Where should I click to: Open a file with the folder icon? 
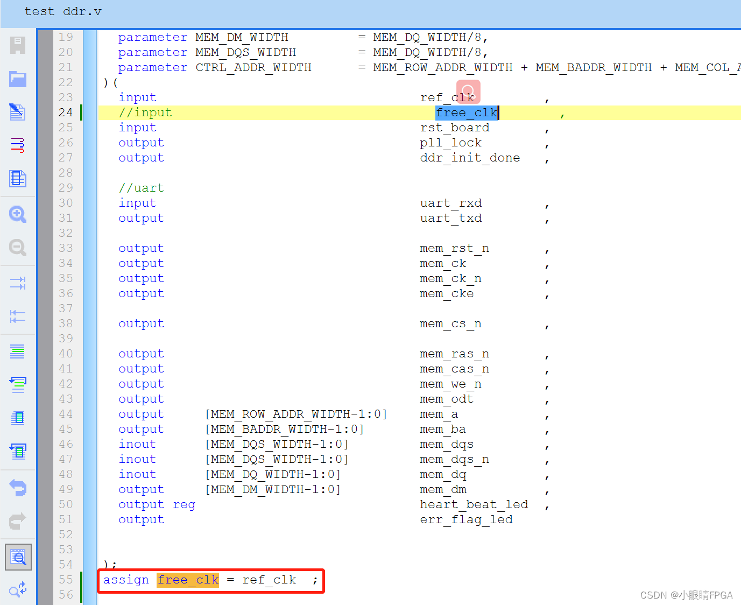coord(18,79)
